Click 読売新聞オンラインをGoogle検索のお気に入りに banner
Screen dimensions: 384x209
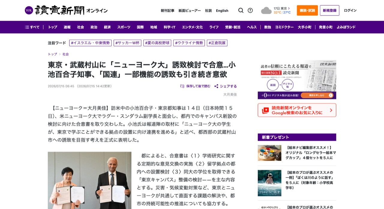pos(297,110)
